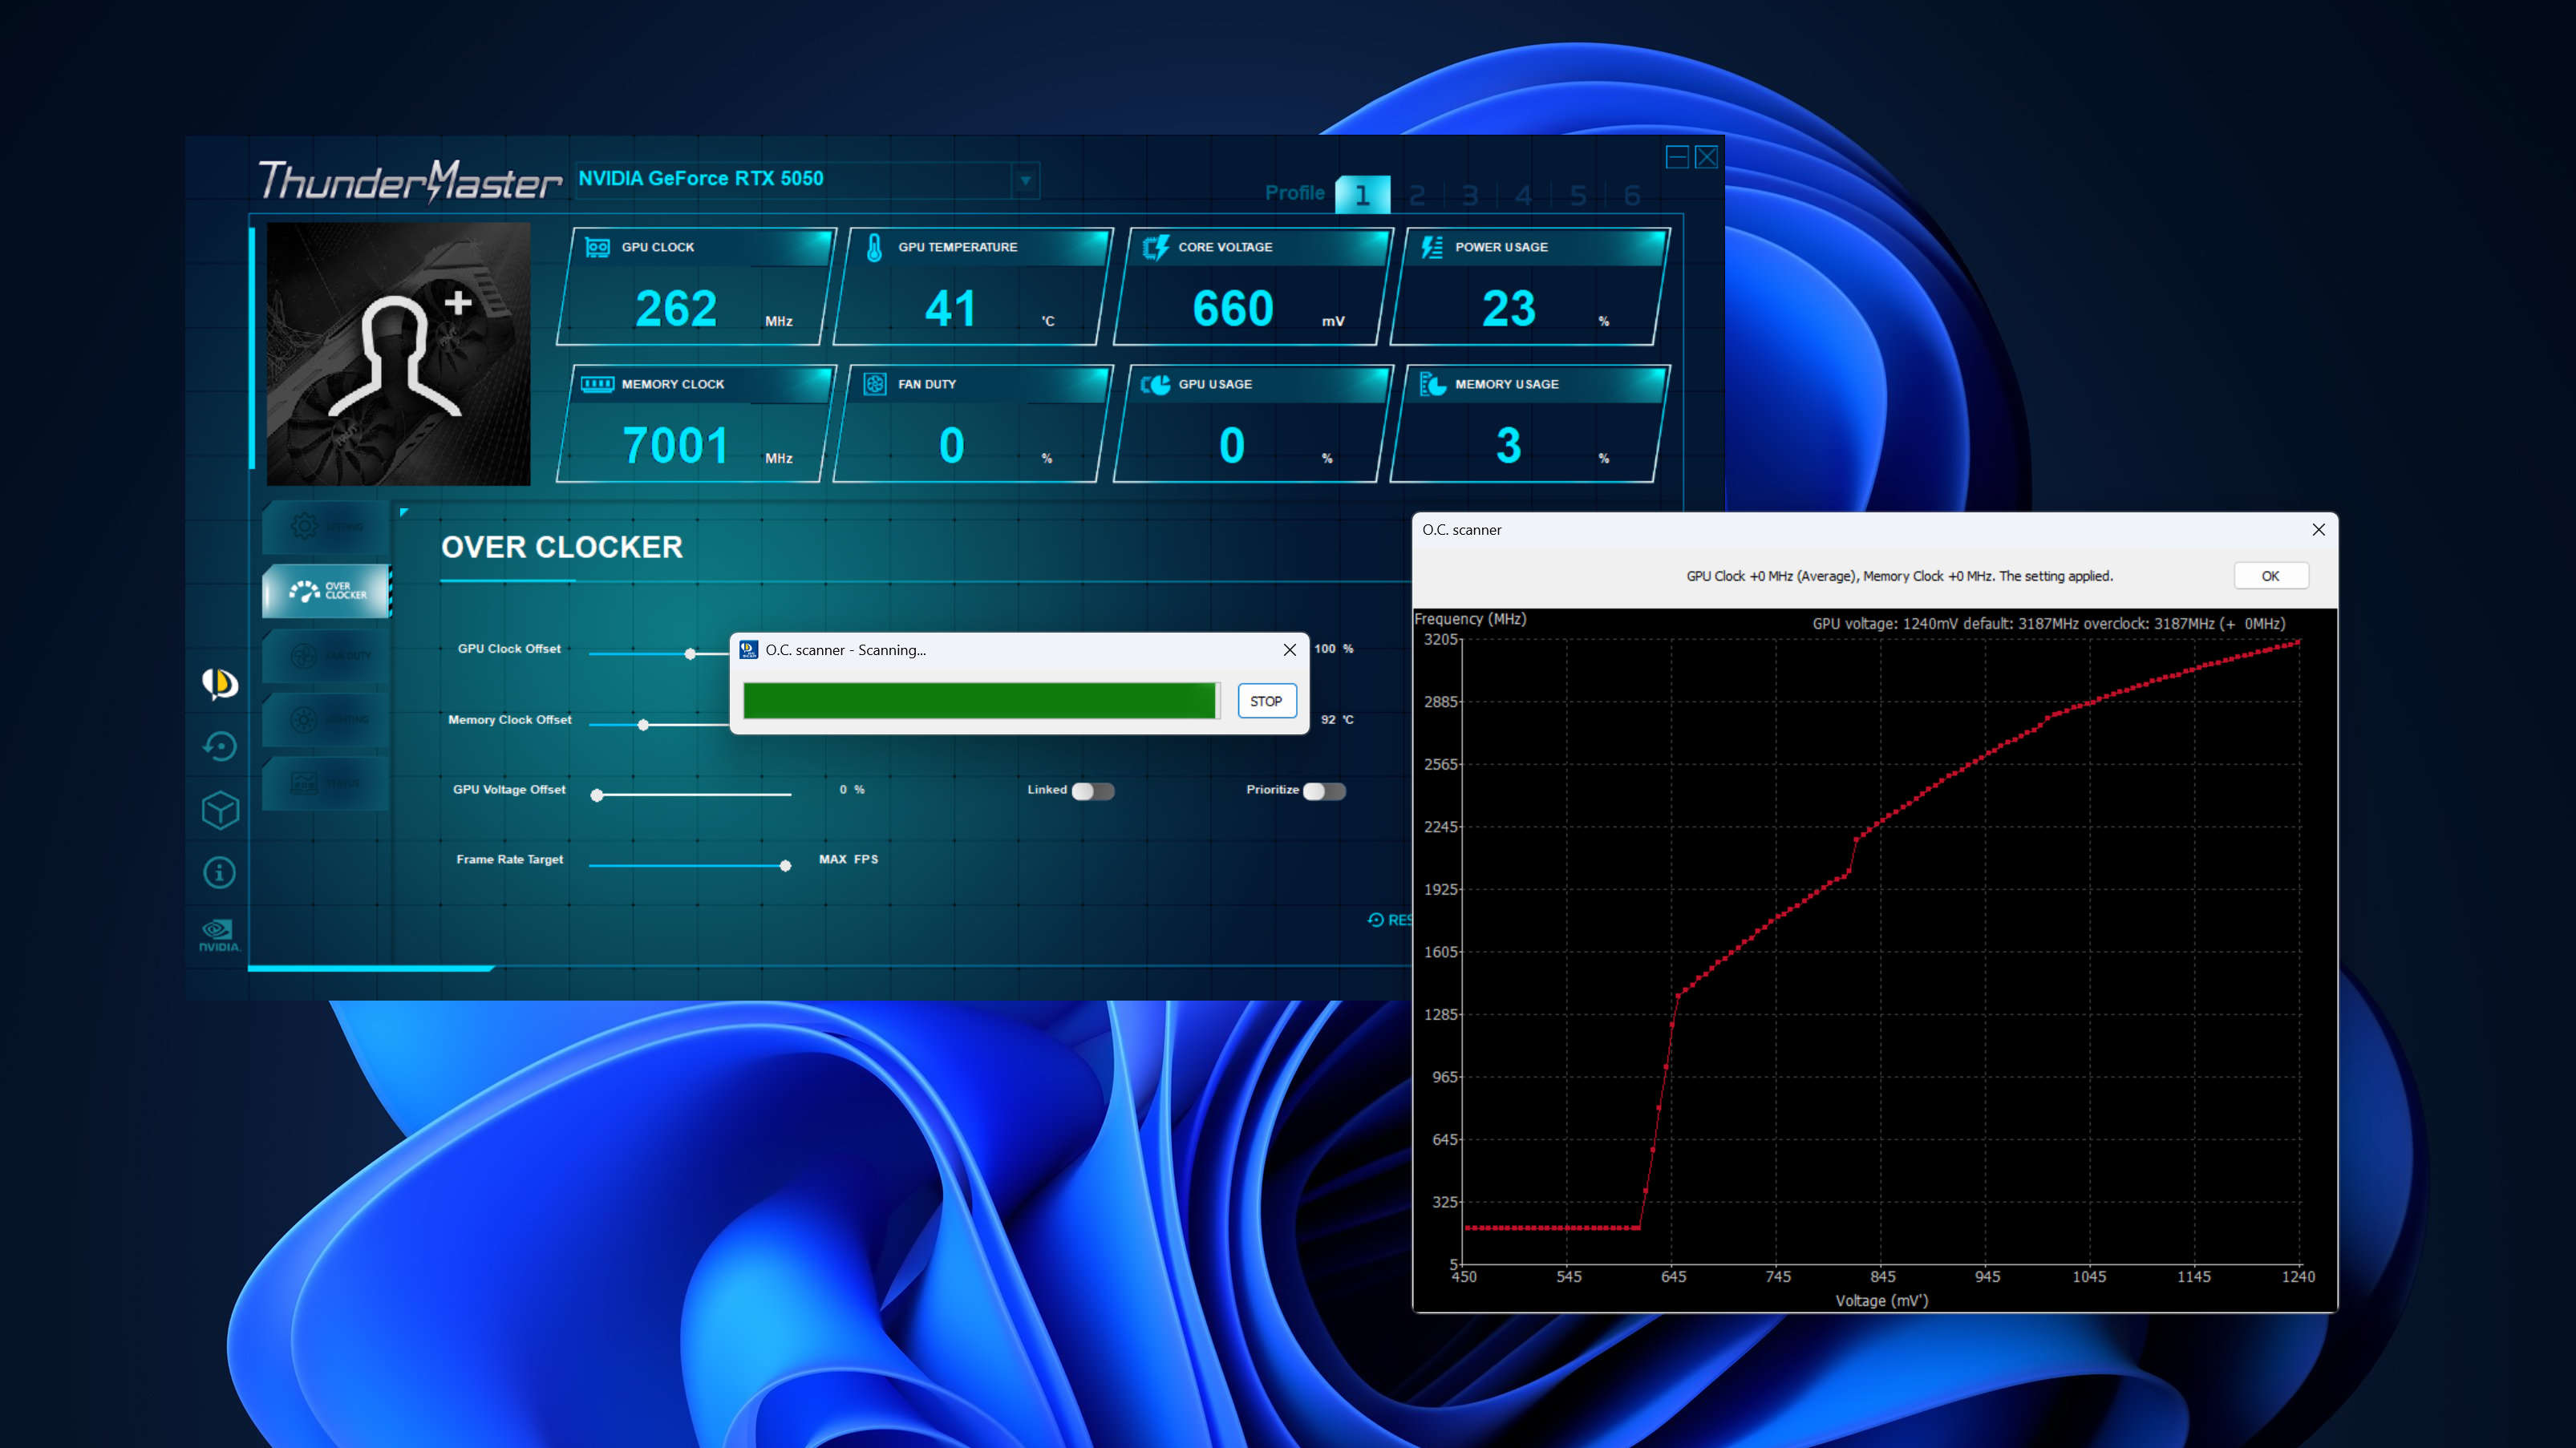2576x1448 pixels.
Task: Toggle the Prioritize switch
Action: tap(1325, 791)
